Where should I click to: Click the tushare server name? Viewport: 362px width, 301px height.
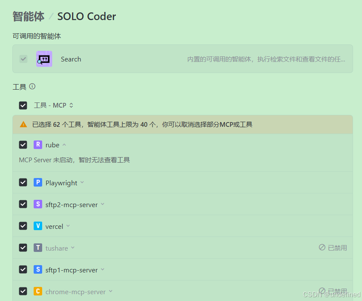pos(57,248)
